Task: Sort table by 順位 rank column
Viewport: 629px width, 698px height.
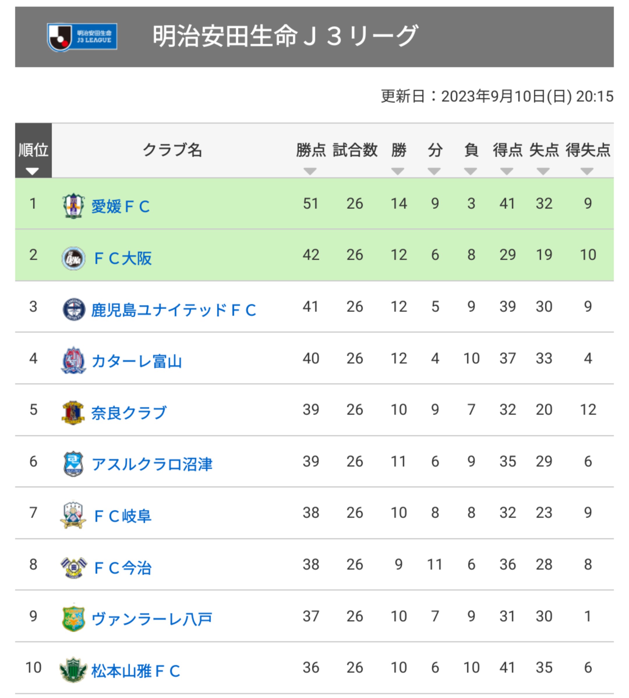Action: (33, 155)
